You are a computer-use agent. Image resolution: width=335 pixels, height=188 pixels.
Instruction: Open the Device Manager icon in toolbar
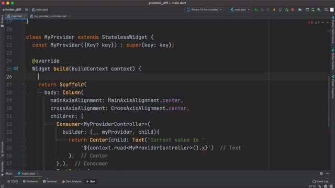[313, 10]
